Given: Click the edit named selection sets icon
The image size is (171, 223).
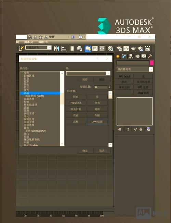Looking at the screenshot, I should point(21,48).
